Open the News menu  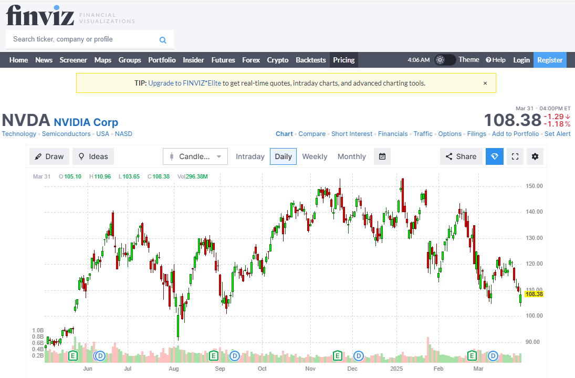tap(44, 60)
